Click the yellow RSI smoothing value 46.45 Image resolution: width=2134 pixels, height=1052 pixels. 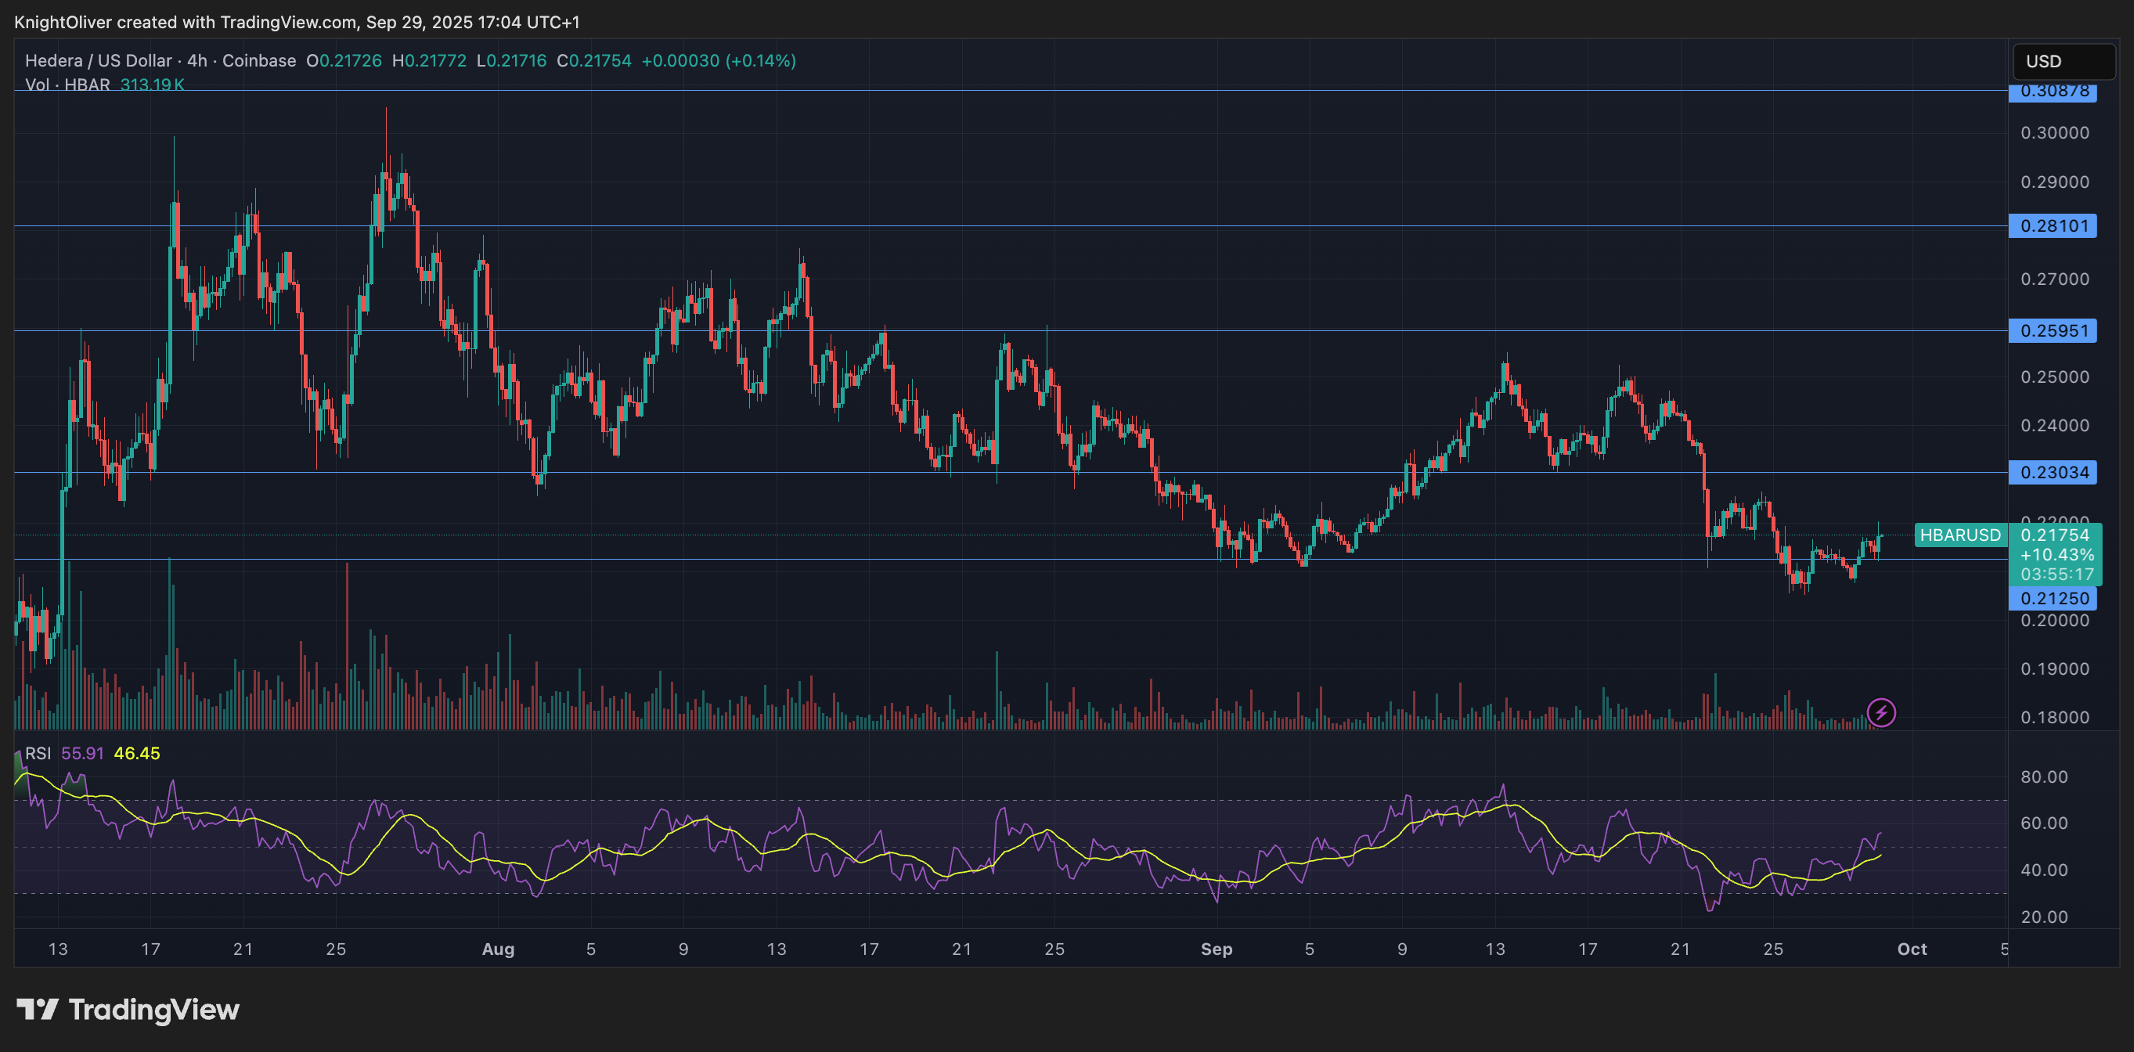[x=137, y=753]
